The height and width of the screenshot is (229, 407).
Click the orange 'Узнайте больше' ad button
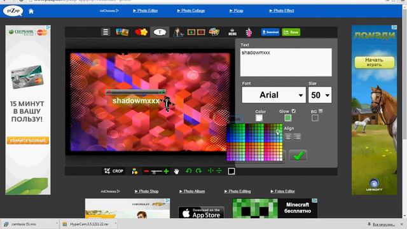click(x=28, y=140)
